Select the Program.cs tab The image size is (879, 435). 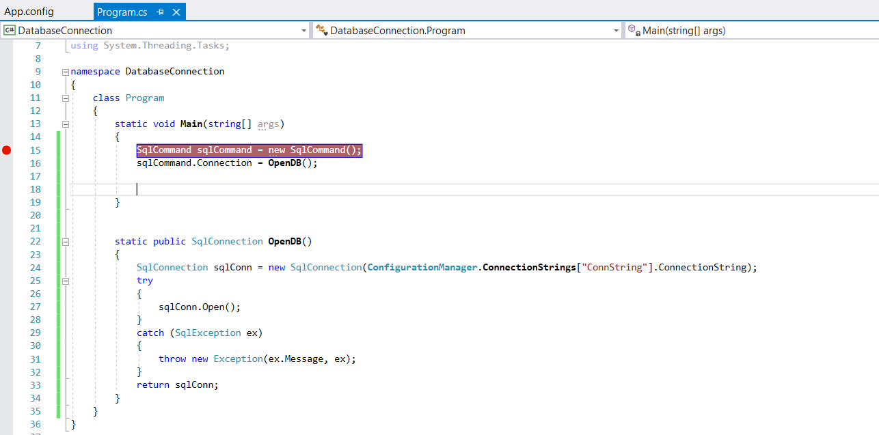pos(122,12)
